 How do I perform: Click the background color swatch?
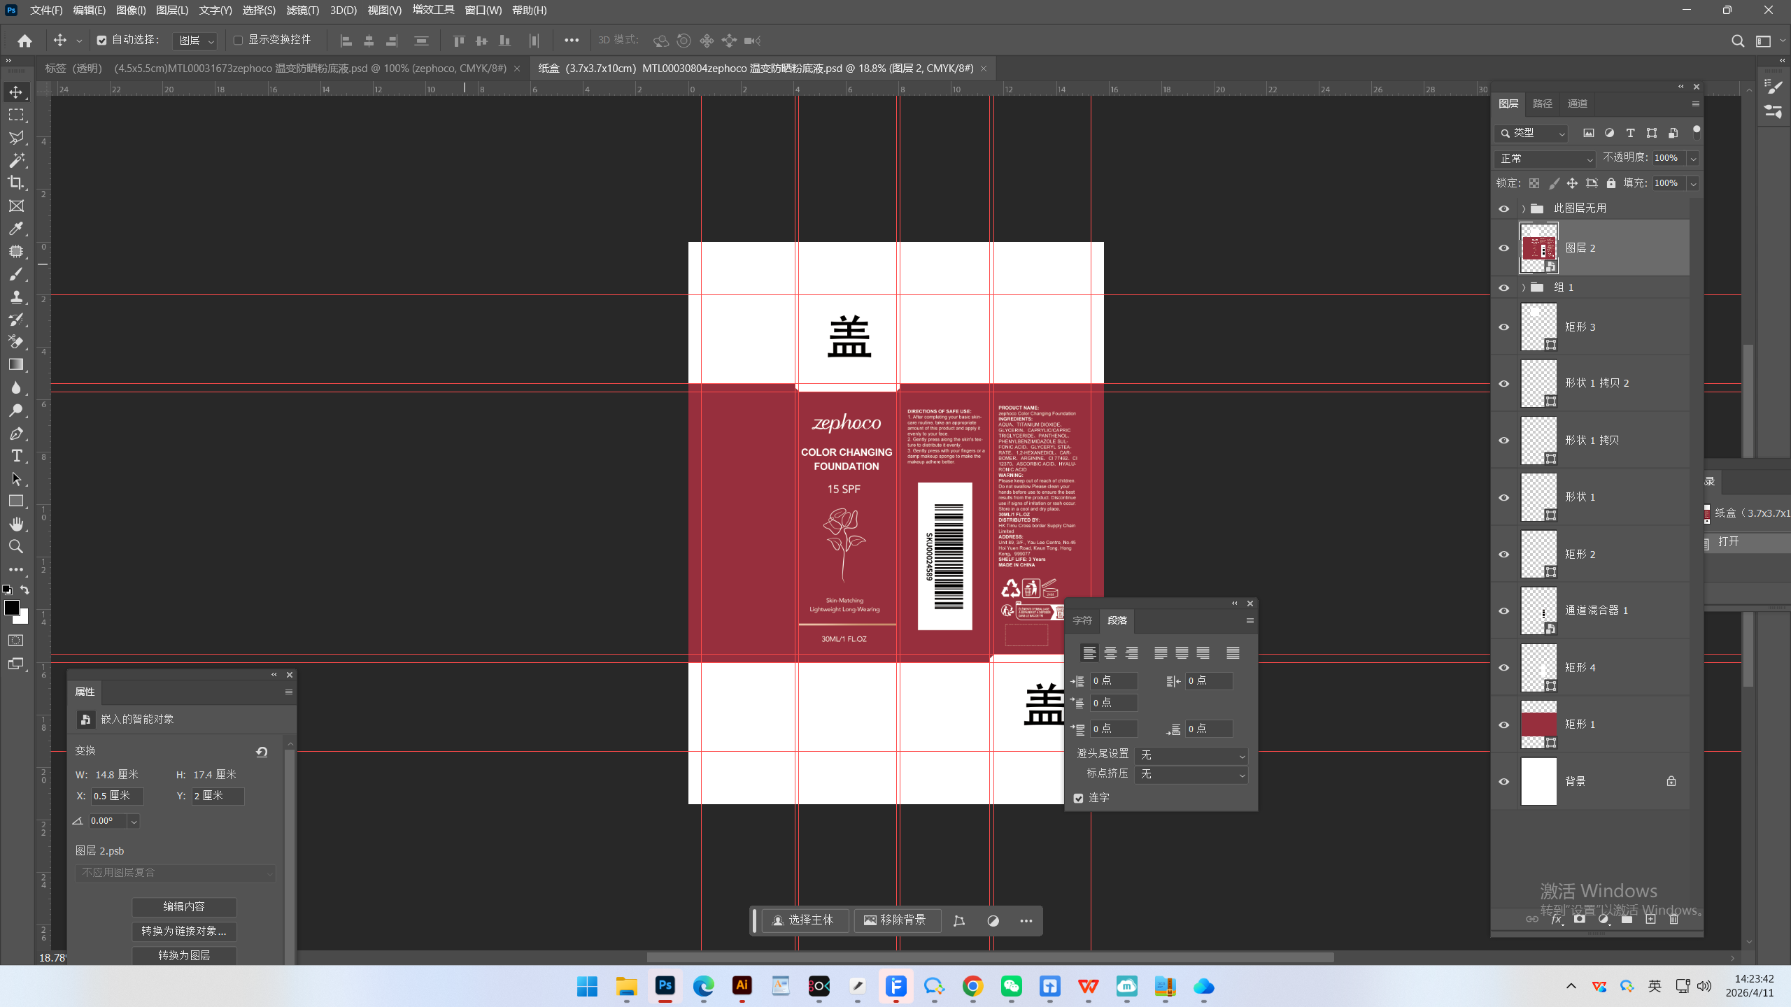tap(24, 618)
